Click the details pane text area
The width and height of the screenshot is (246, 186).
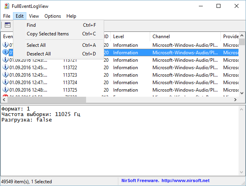coord(118,142)
